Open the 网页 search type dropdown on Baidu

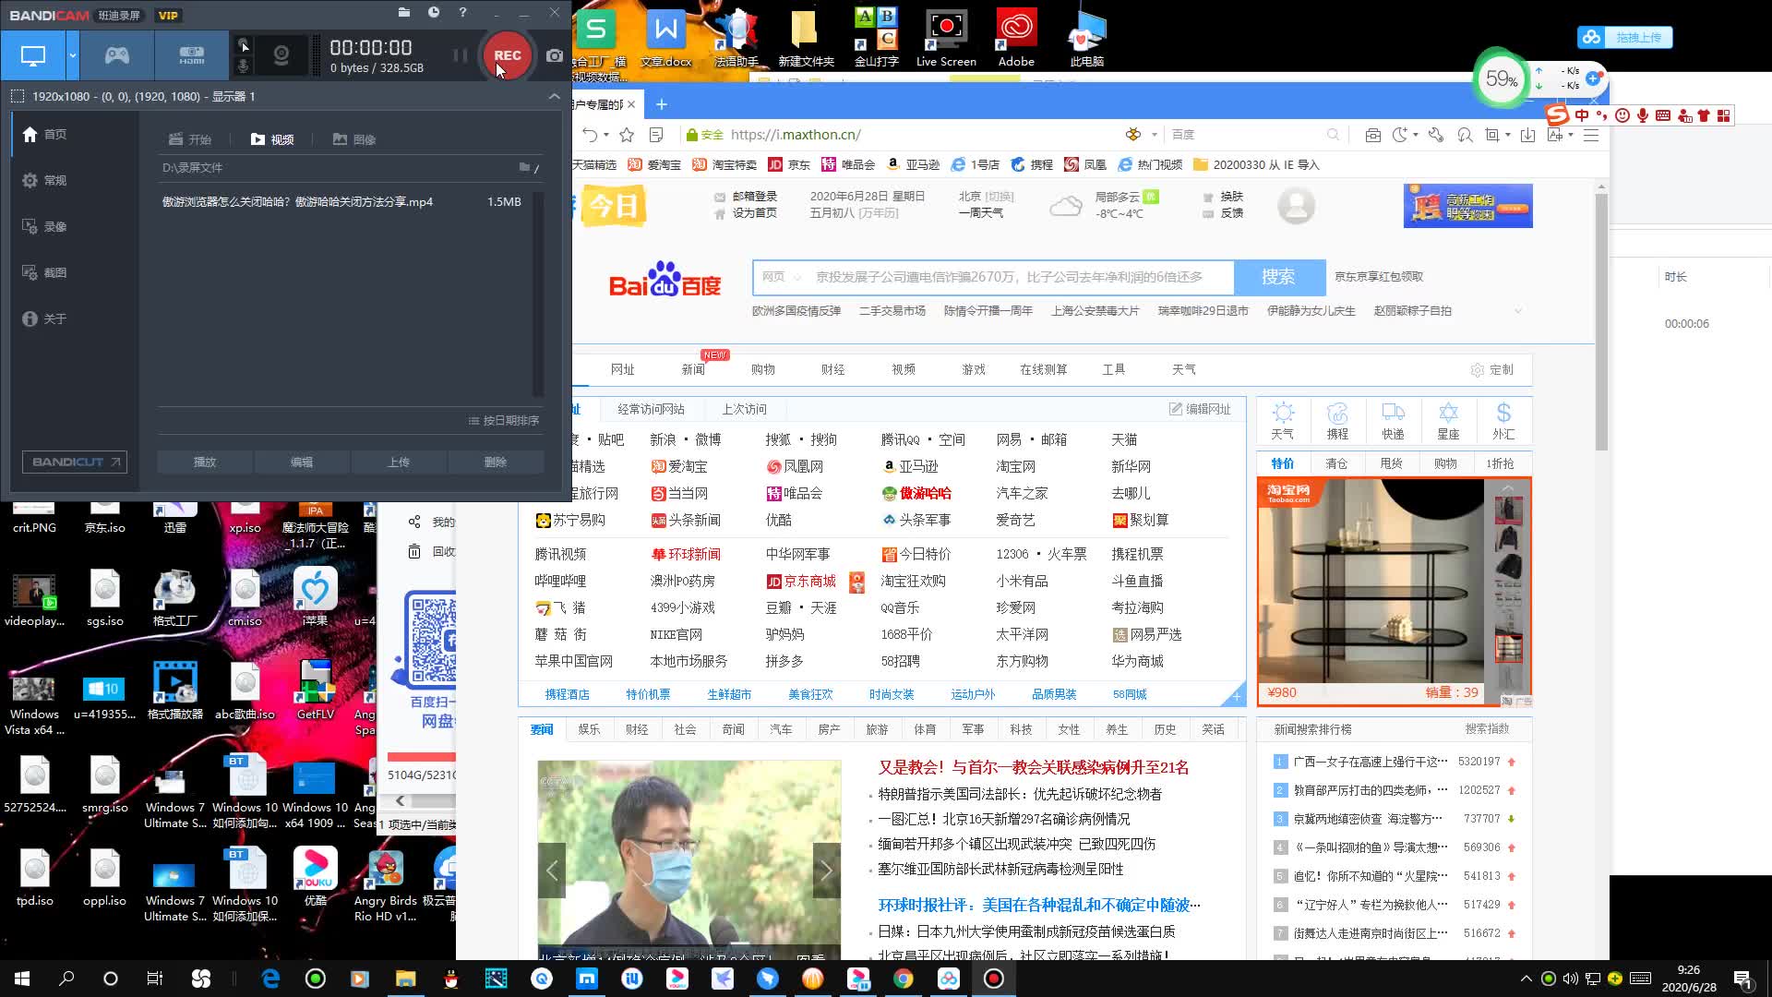coord(780,277)
